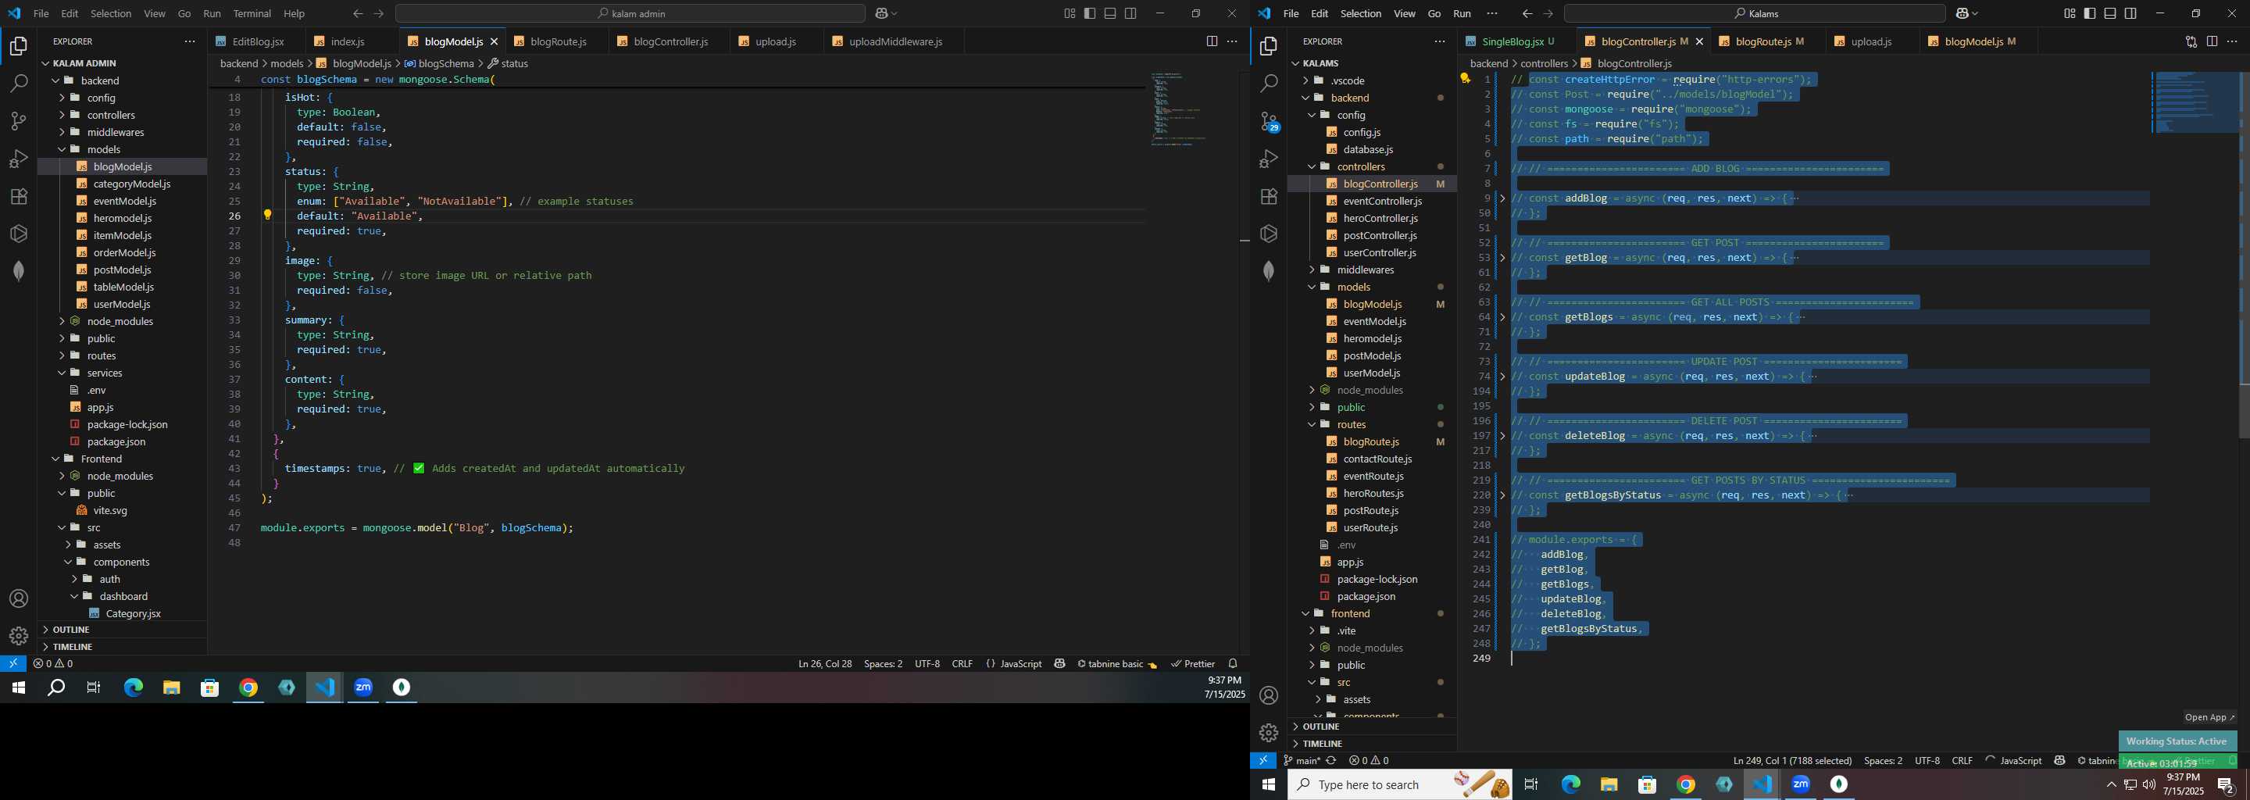The image size is (2250, 800).
Task: Open Extensions view in Kalams window
Action: coord(1269,197)
